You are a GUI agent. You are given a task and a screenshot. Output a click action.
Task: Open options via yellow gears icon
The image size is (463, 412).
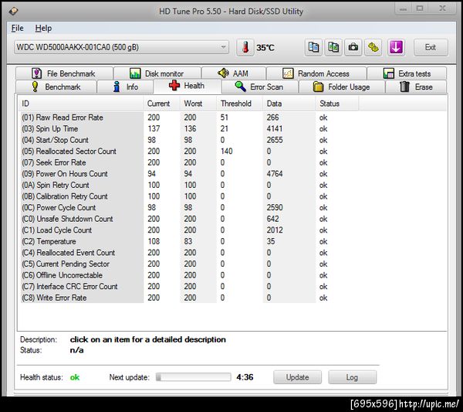point(373,47)
